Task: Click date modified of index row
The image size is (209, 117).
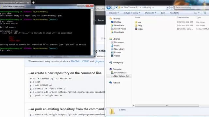Action: coord(185,29)
